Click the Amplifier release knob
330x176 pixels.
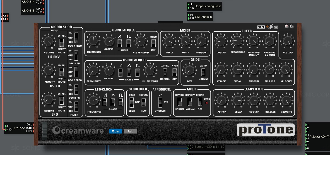coord(270,101)
